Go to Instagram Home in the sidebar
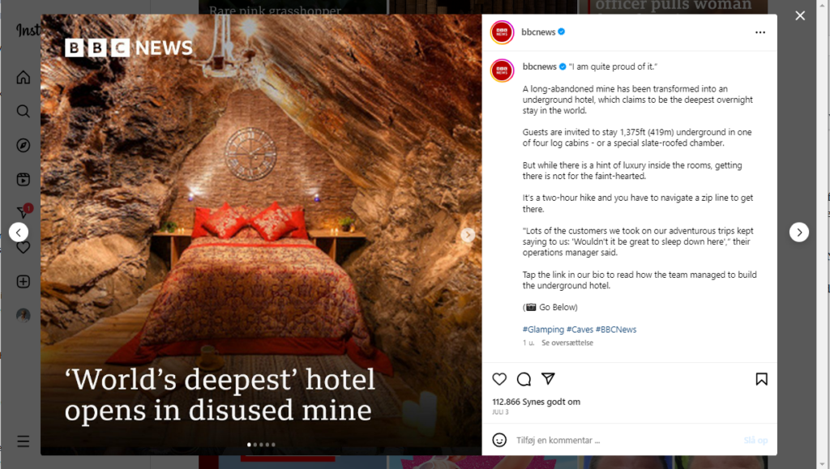830x469 pixels. (24, 77)
